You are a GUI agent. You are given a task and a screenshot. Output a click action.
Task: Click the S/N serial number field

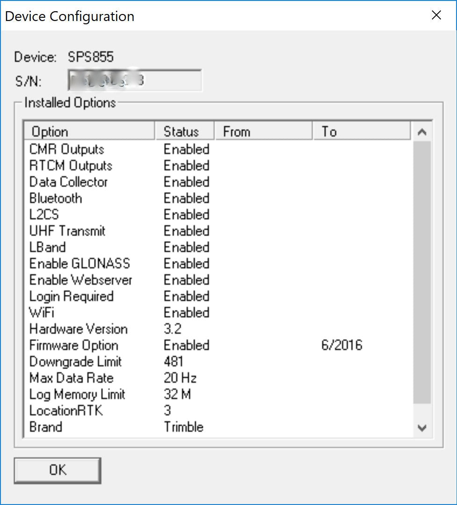(x=135, y=81)
